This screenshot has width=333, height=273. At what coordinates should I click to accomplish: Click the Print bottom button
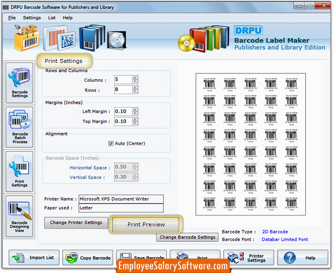[195, 255]
